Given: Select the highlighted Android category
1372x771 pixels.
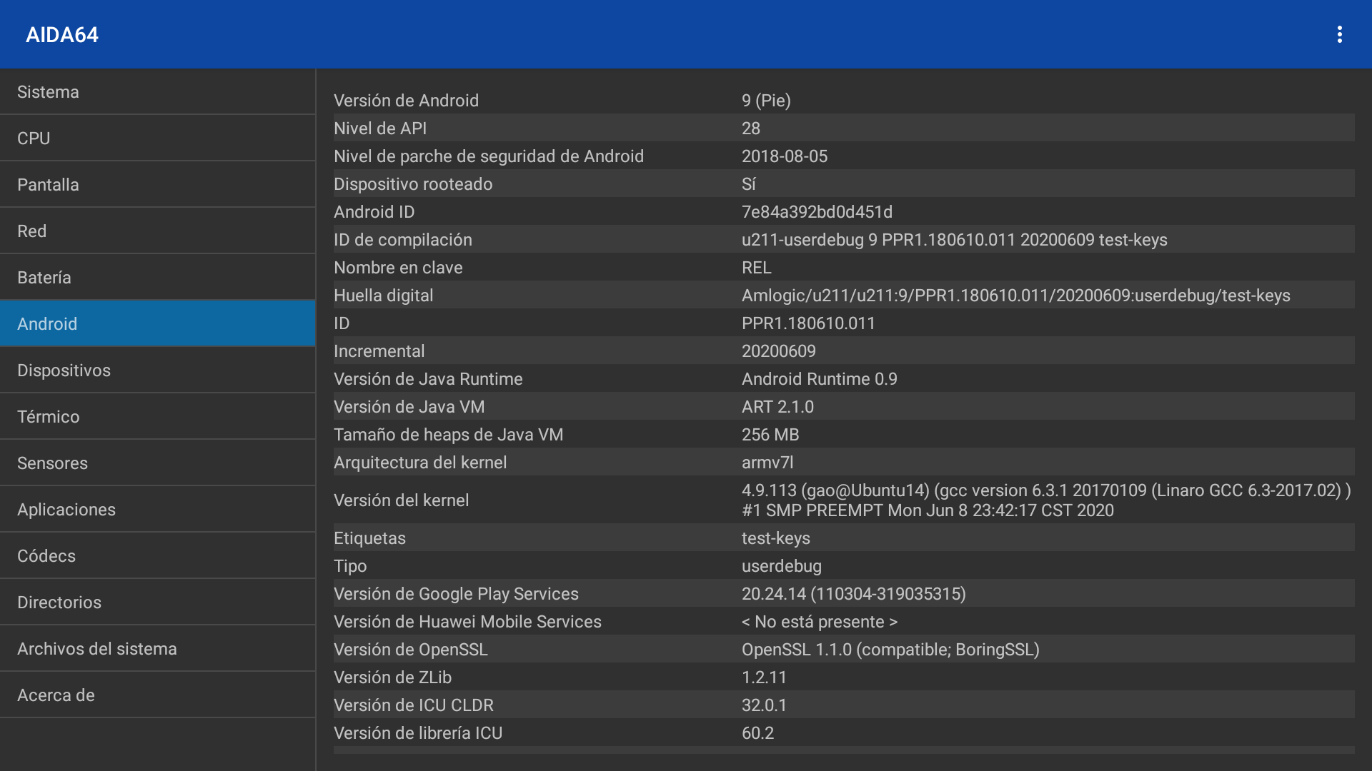Looking at the screenshot, I should pos(157,324).
